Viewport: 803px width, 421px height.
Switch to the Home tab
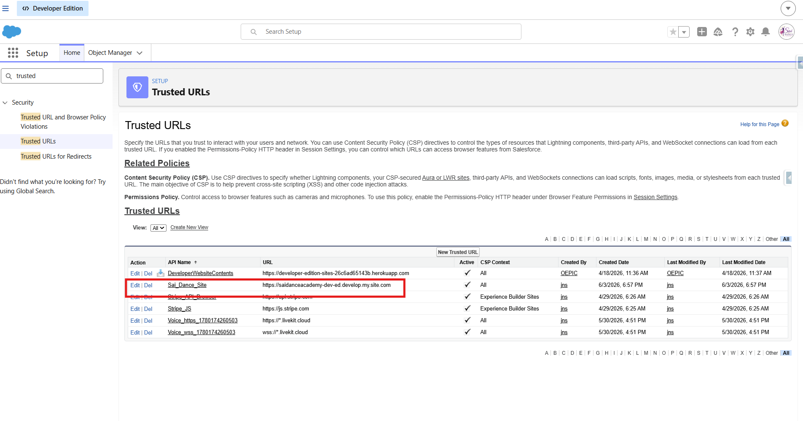(72, 53)
